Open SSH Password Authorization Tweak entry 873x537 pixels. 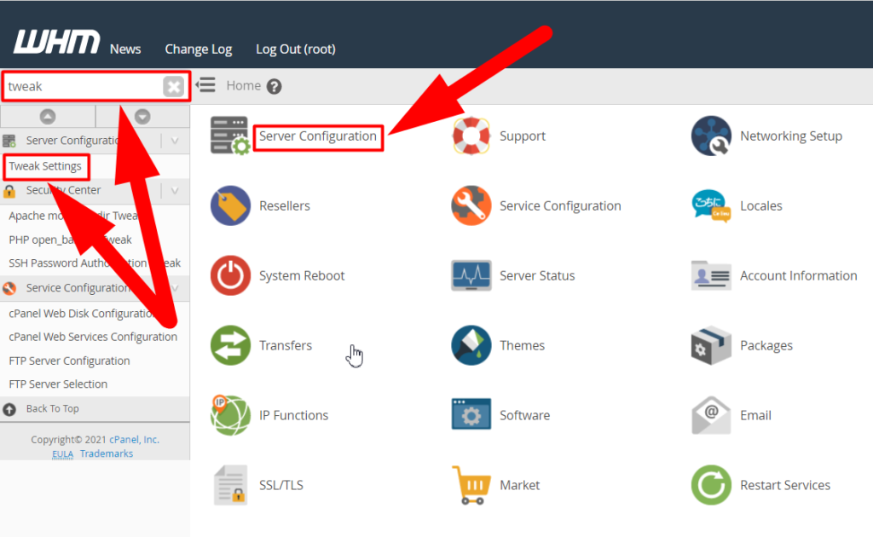[95, 263]
